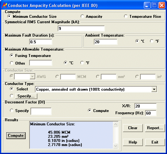Click the Exit button
Image resolution: width=167 pixels, height=154 pixels.
click(x=155, y=142)
